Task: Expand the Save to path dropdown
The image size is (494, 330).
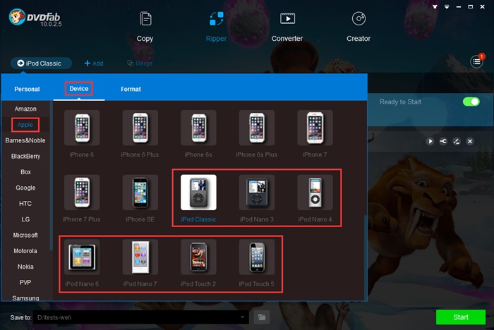Action: point(242,317)
